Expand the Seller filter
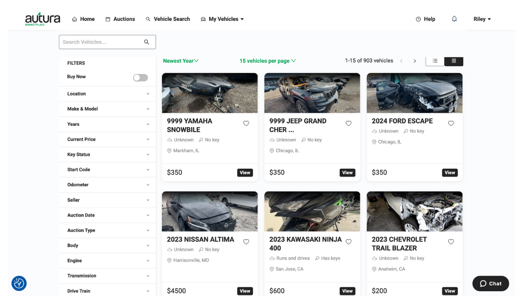The width and height of the screenshot is (523, 296). (108, 200)
